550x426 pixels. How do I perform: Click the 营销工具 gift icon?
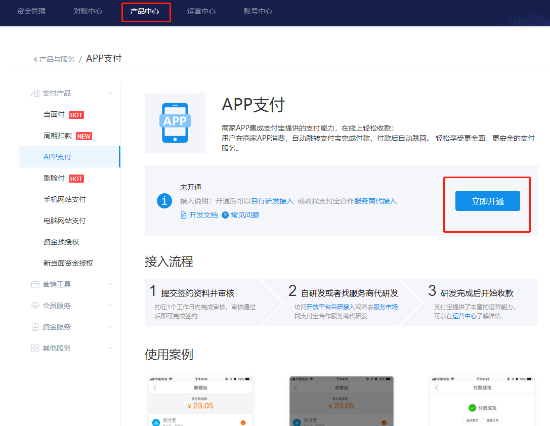click(35, 284)
